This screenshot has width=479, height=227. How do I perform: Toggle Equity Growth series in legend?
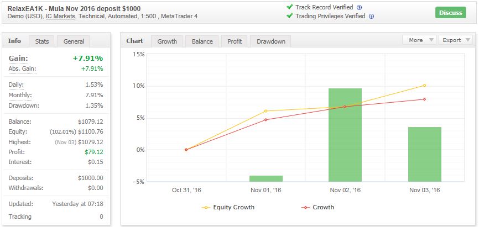233,208
